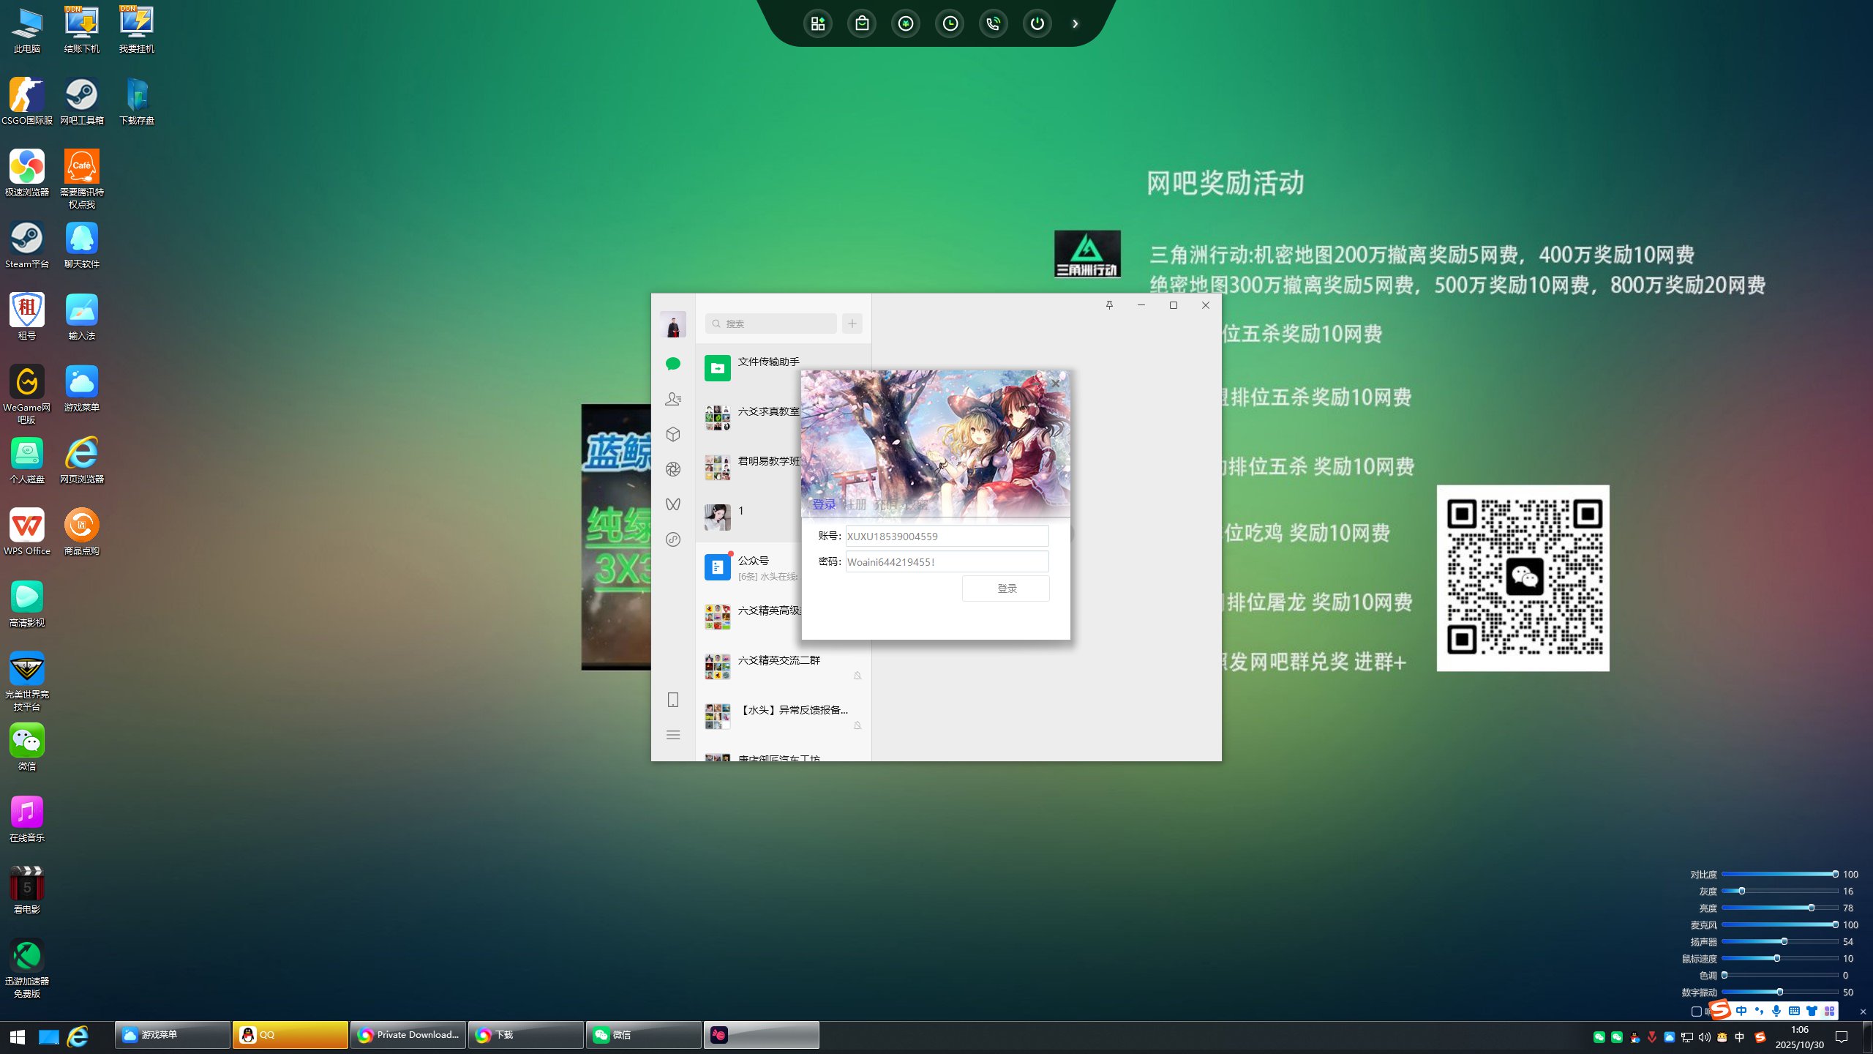Click the plus button beside search

click(x=852, y=324)
